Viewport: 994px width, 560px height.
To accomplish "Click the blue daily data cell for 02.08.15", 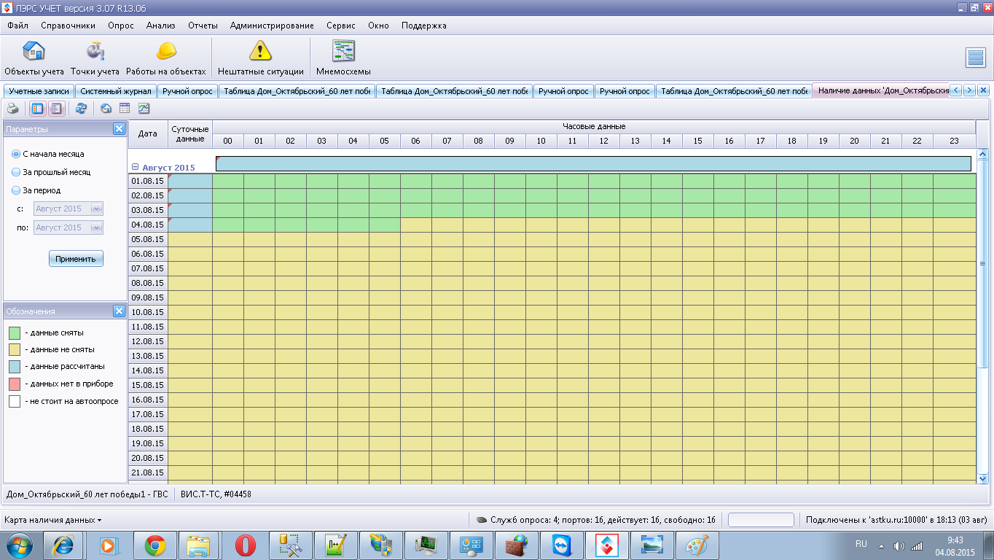I will point(190,195).
